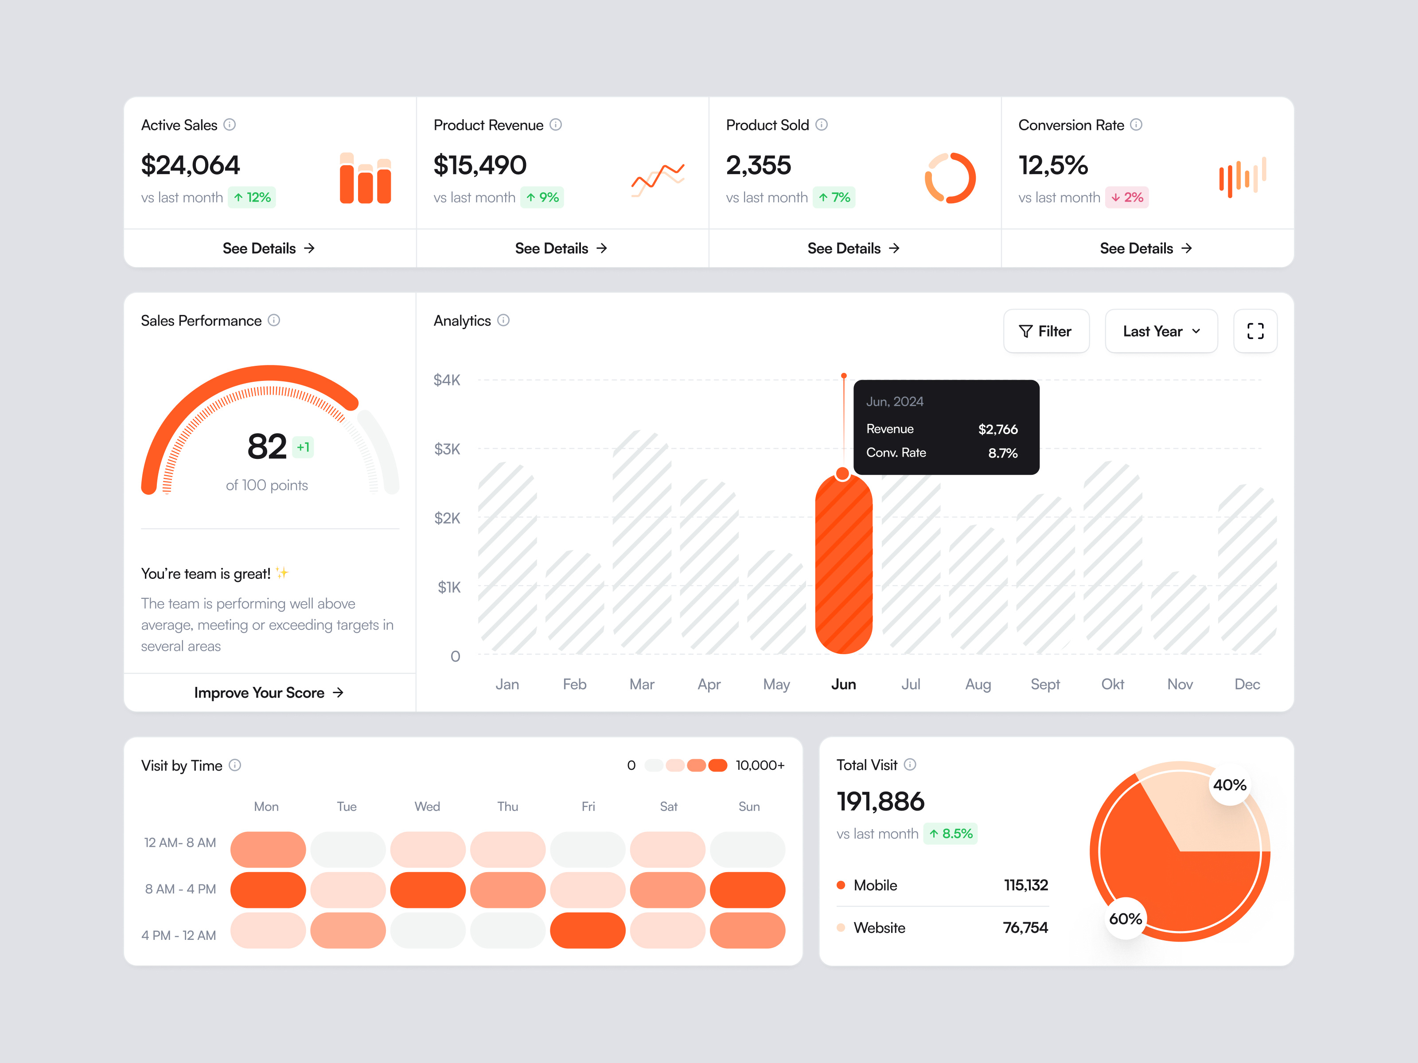Image resolution: width=1418 pixels, height=1063 pixels.
Task: Click the Visit by Time info icon
Action: coord(234,765)
